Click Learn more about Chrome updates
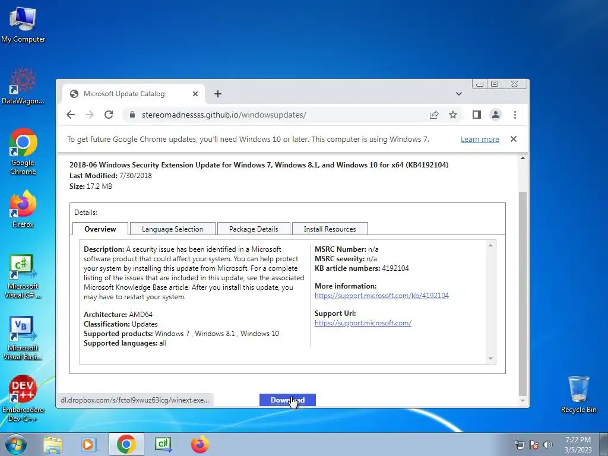This screenshot has height=456, width=608. coord(480,139)
